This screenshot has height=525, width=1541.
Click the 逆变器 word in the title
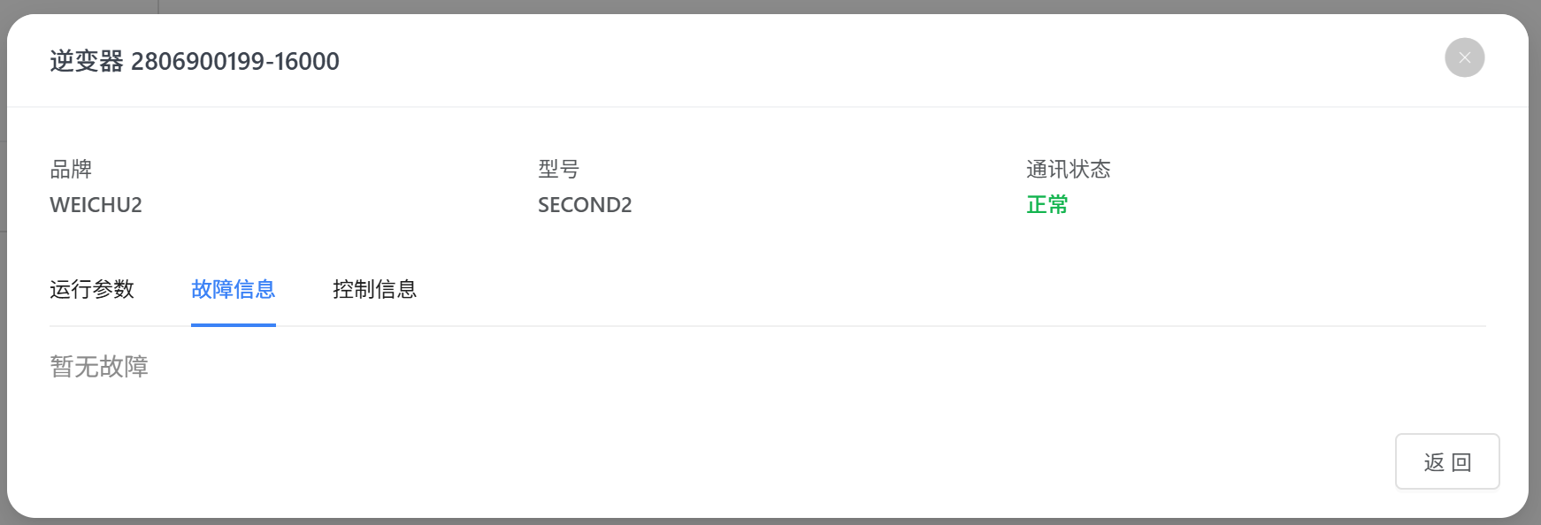point(87,61)
